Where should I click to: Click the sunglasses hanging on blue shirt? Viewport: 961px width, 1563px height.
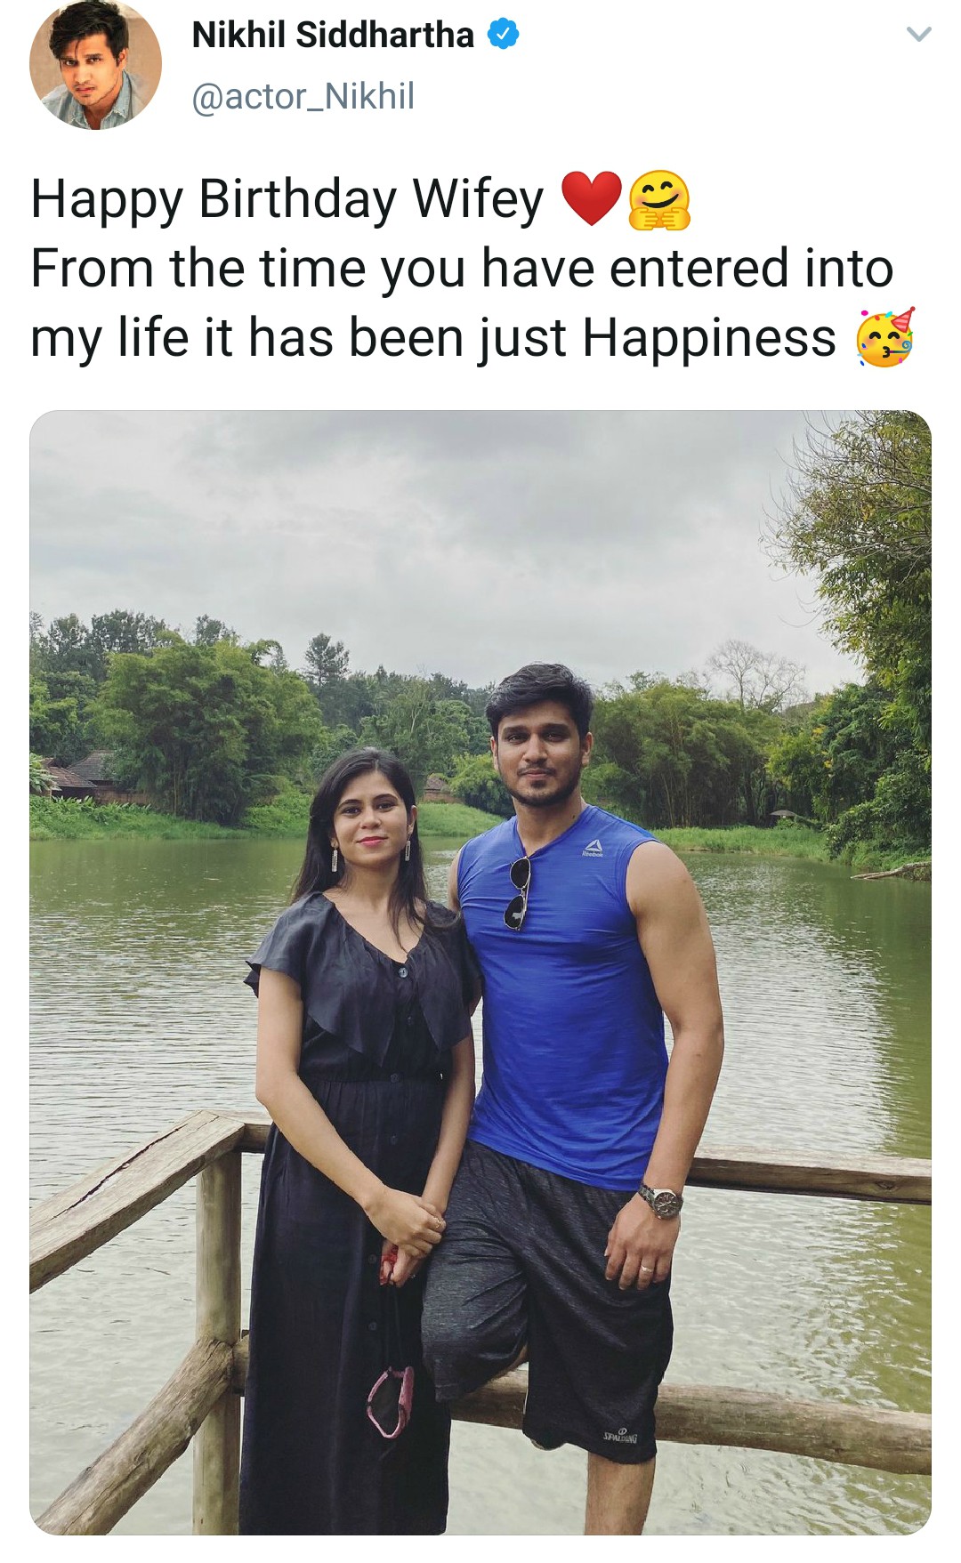click(x=518, y=893)
